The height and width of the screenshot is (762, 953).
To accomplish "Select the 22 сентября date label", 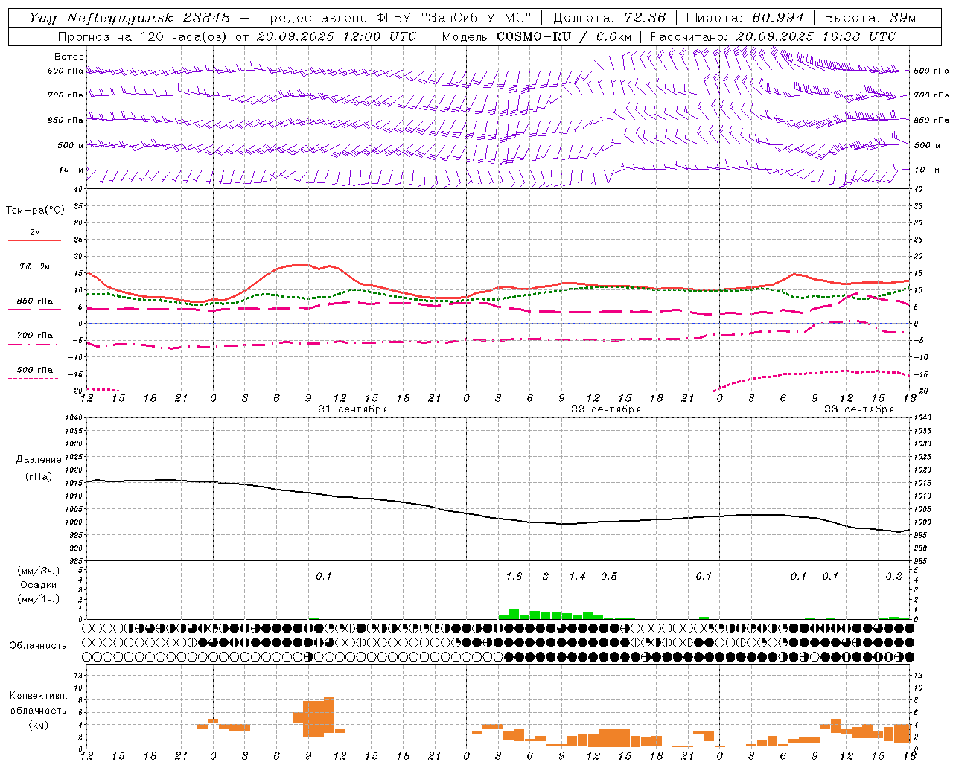I will click(605, 409).
